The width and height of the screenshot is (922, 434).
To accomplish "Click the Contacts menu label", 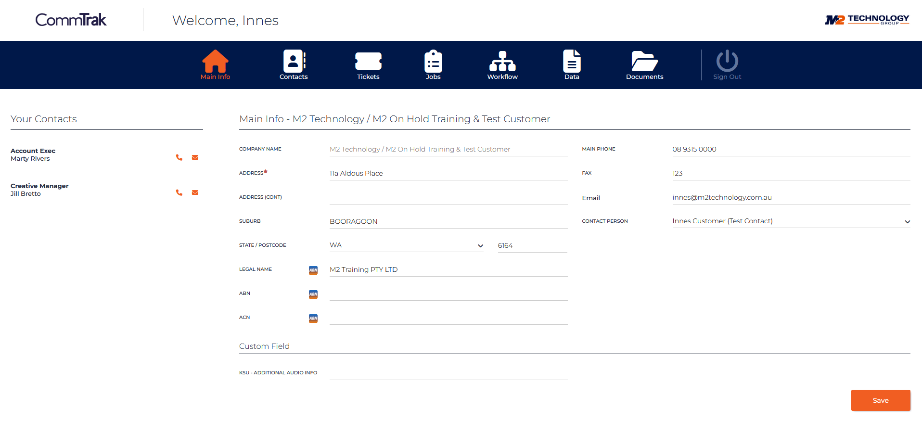I will click(x=294, y=77).
